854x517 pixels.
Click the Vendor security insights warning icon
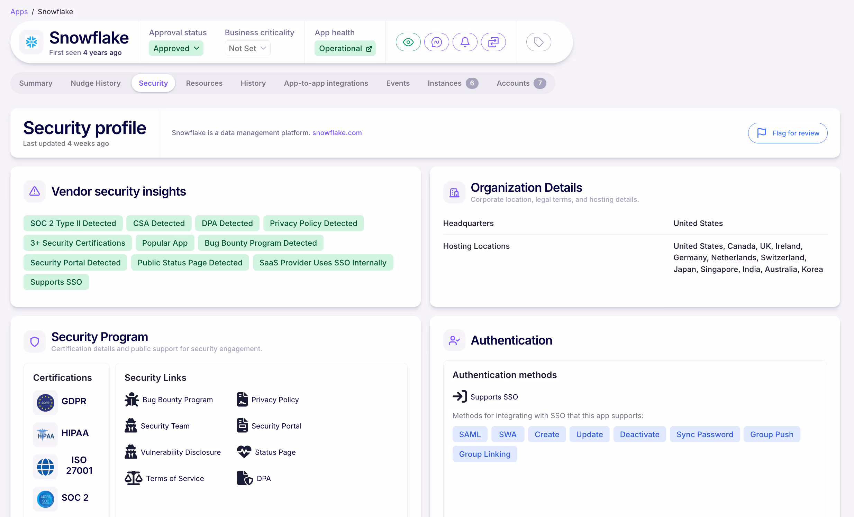tap(35, 191)
